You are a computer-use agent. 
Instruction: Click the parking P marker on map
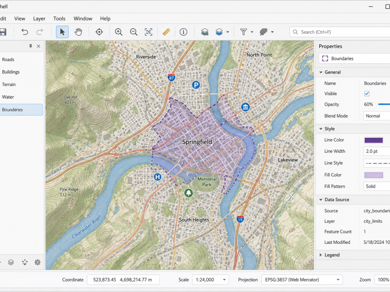tap(196, 85)
